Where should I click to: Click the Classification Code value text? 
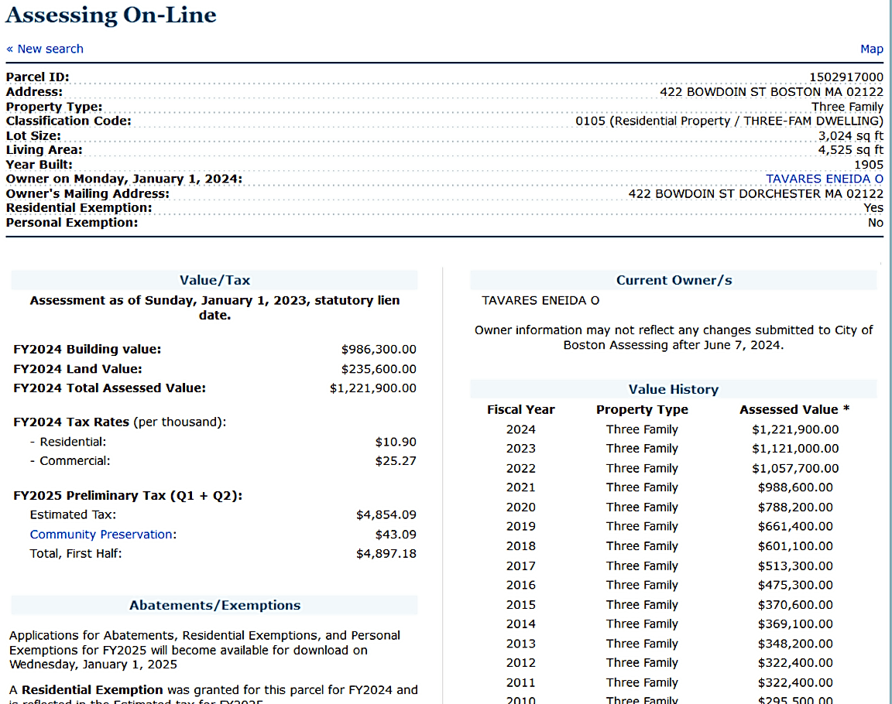pos(729,121)
